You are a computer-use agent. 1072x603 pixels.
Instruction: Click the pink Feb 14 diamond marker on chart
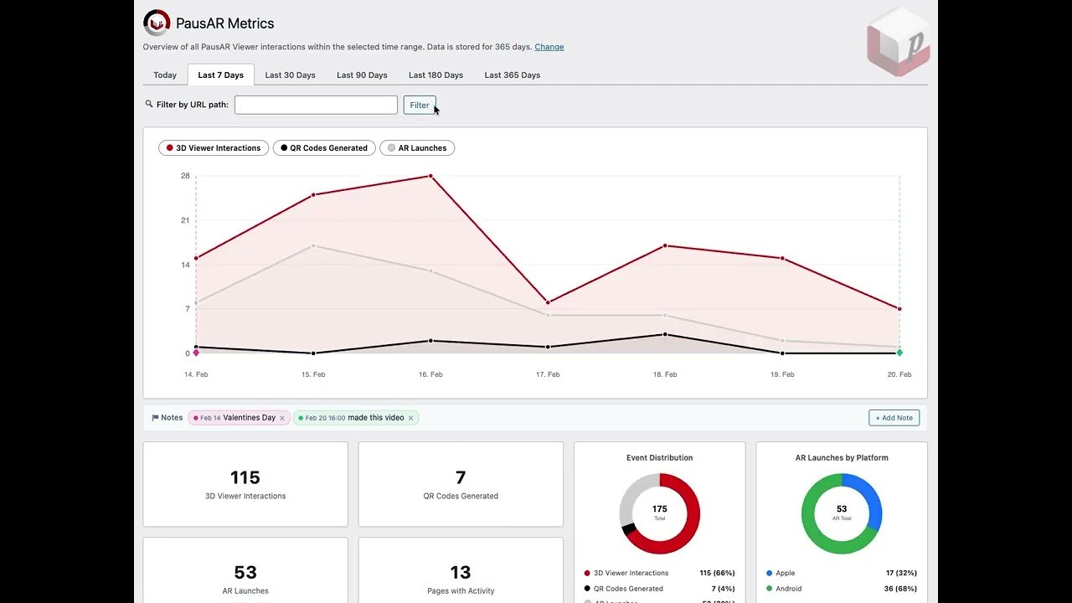(x=196, y=353)
